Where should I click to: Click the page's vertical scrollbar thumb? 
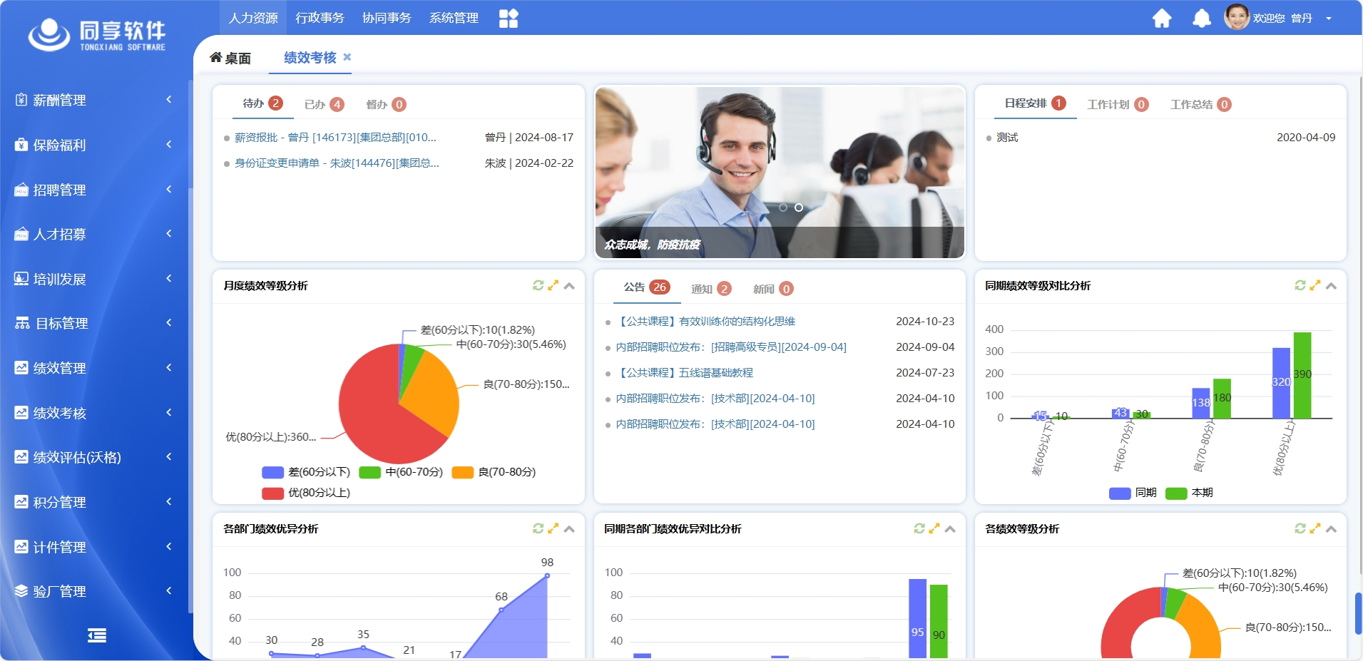(1358, 613)
